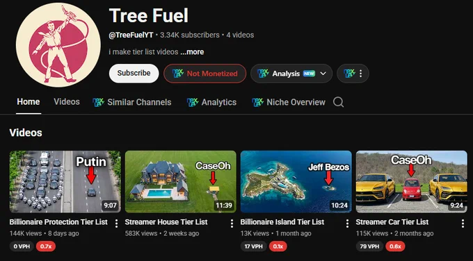
Task: Open more options for Billionaire Island Tier List
Action: coord(347,223)
